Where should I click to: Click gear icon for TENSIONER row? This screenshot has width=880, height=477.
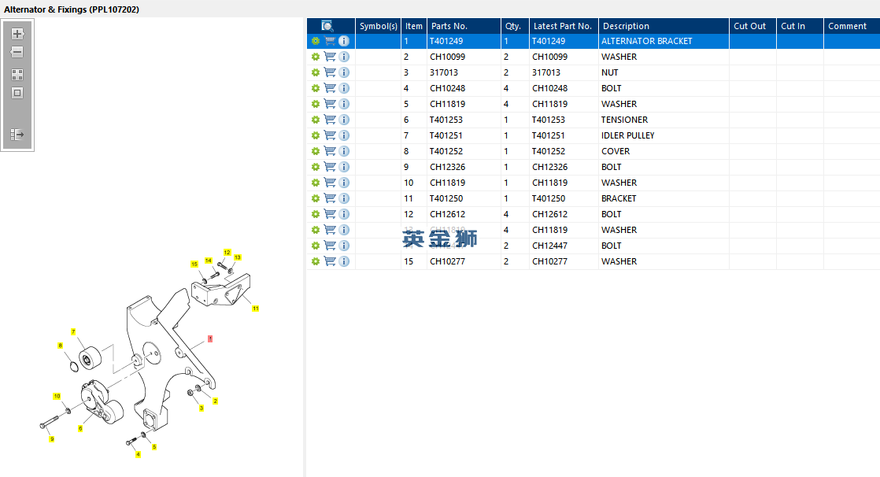point(316,120)
